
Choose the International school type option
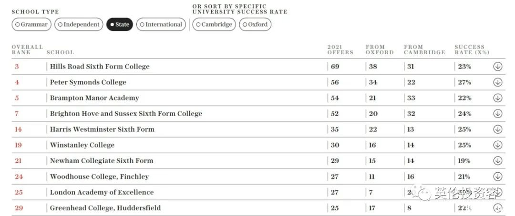coord(161,25)
